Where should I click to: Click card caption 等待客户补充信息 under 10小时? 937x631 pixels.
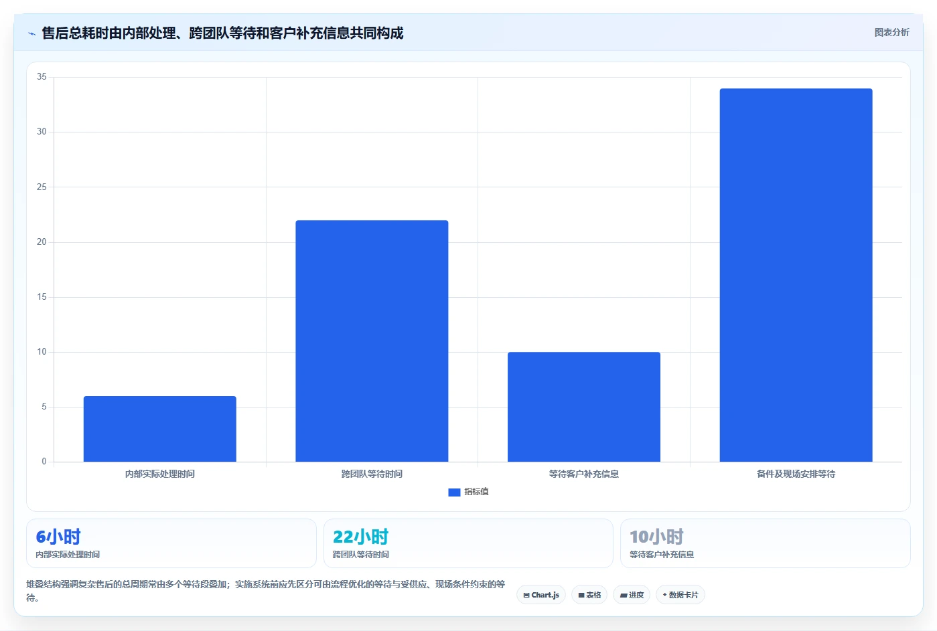coord(662,555)
